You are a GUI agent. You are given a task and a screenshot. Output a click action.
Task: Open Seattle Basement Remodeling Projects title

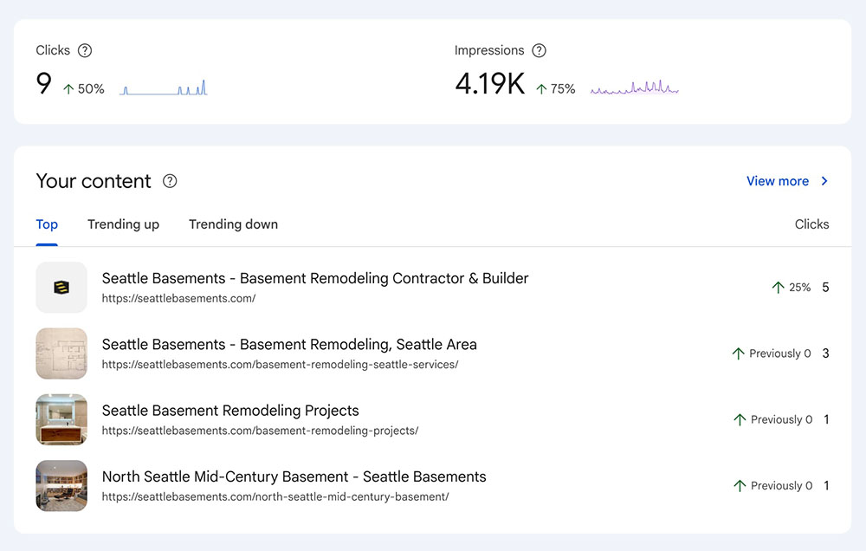(230, 411)
